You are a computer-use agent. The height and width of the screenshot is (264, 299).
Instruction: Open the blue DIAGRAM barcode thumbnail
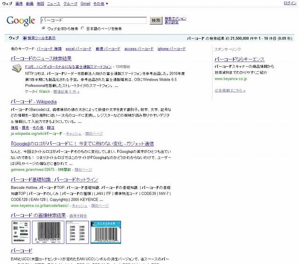click(105, 232)
